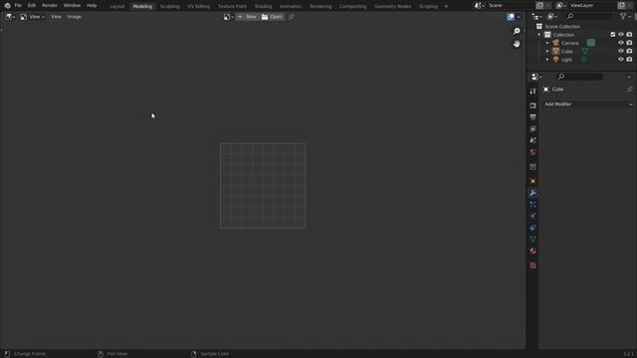The width and height of the screenshot is (637, 358).
Task: Click the zoom magnifier gizmo in image editor
Action: pos(517,31)
